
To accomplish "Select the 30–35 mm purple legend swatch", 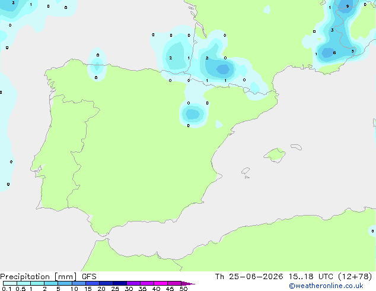I will 133,283.
